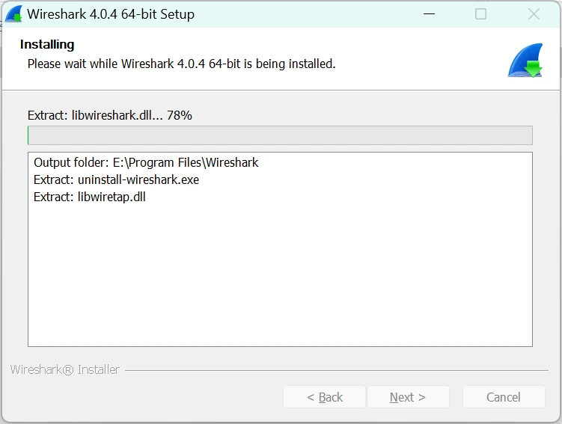Image resolution: width=562 pixels, height=424 pixels.
Task: Select the 'Output folder: E:\Program Files\Wireshark' log line
Action: click(146, 162)
